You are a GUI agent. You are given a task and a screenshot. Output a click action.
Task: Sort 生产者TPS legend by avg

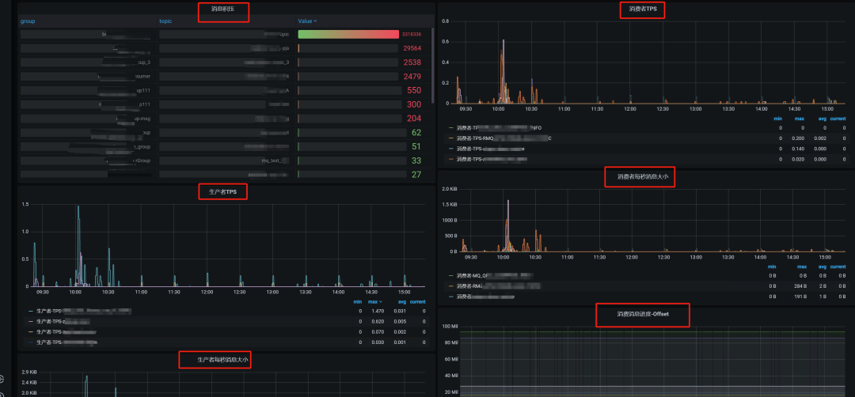coord(401,301)
